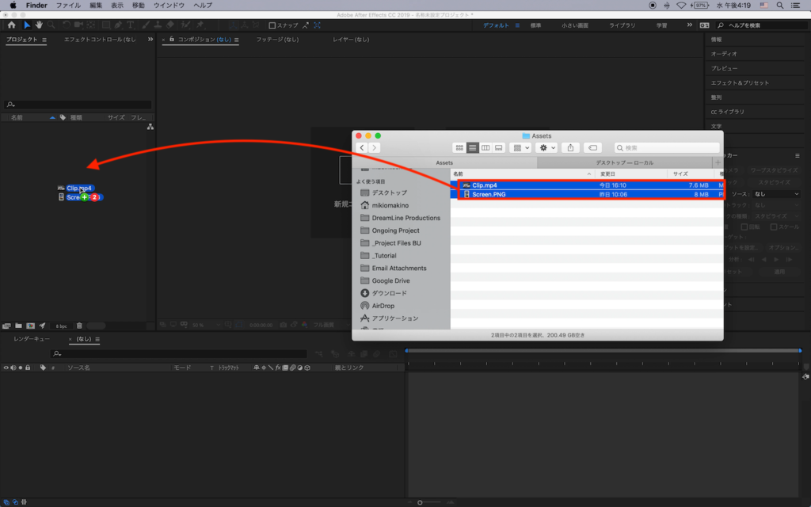
Task: Select the Eraser tool
Action: coord(170,25)
